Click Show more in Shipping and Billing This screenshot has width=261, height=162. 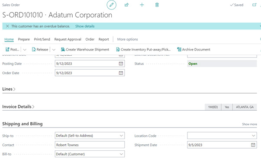[x=249, y=124]
